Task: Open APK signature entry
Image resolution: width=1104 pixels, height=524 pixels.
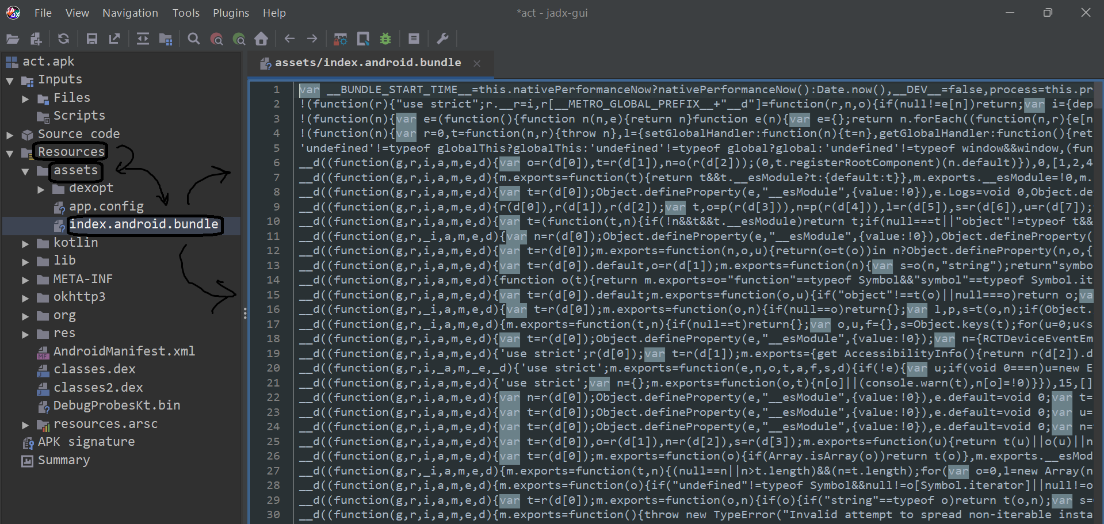Action: point(86,442)
